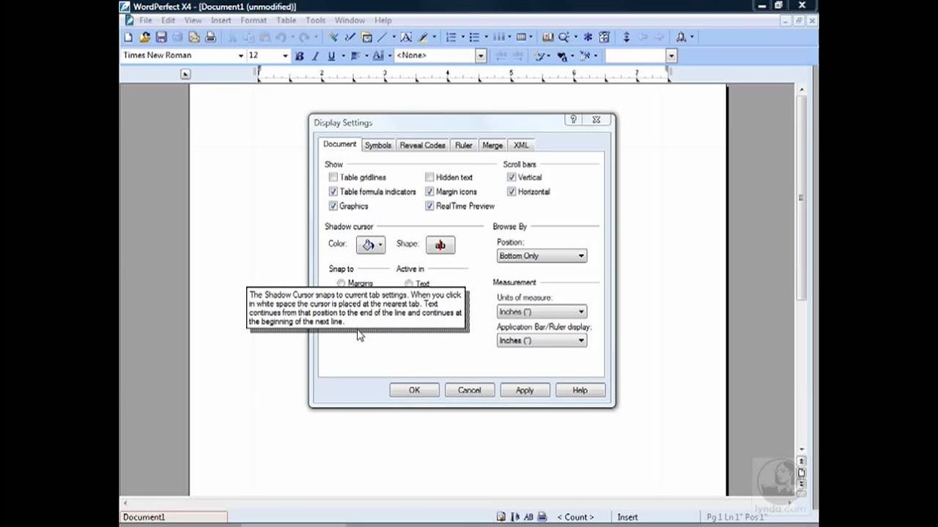The width and height of the screenshot is (938, 527).
Task: Click the Text box icon
Action: click(405, 37)
